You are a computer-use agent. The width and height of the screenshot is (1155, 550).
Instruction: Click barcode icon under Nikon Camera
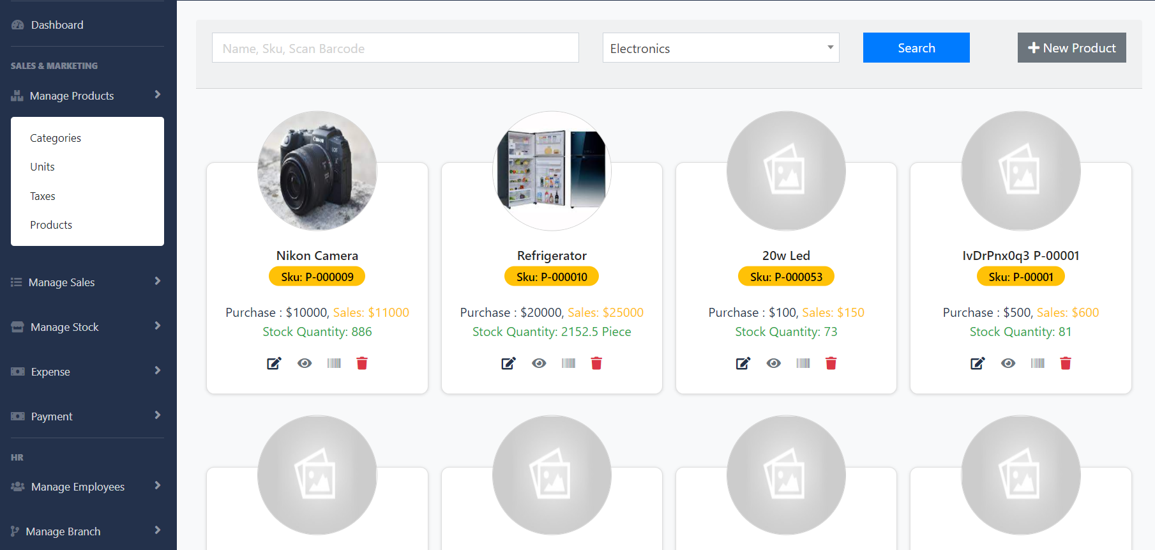[334, 363]
